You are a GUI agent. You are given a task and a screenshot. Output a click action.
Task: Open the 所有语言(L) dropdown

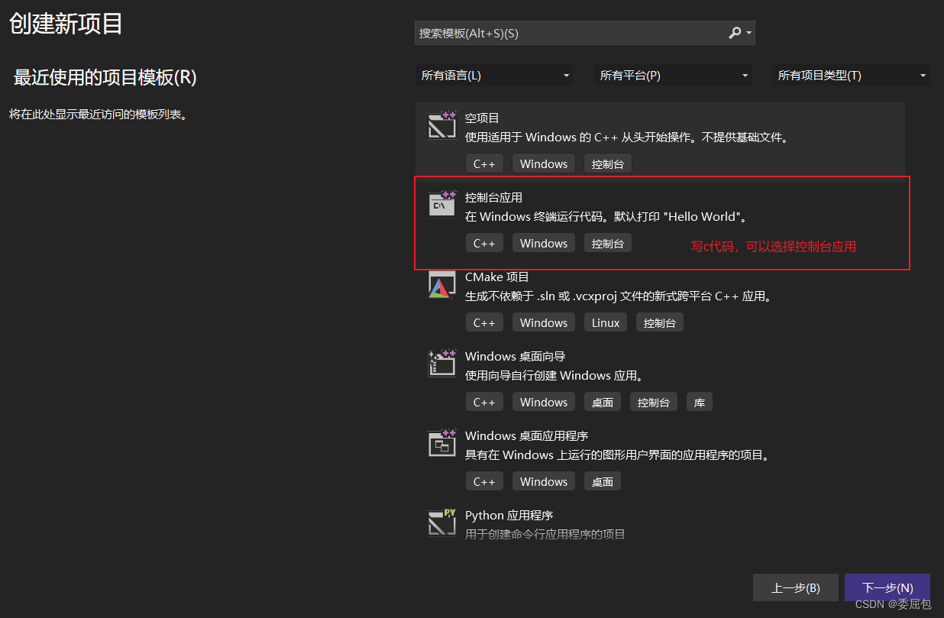click(495, 76)
